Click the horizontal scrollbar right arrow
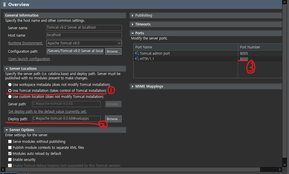 (280, 169)
